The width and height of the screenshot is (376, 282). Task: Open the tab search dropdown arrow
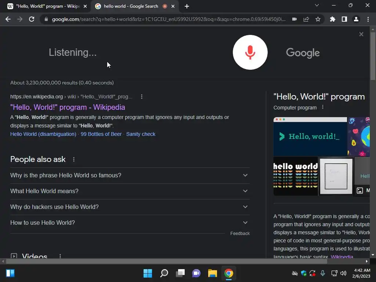pos(317,5)
